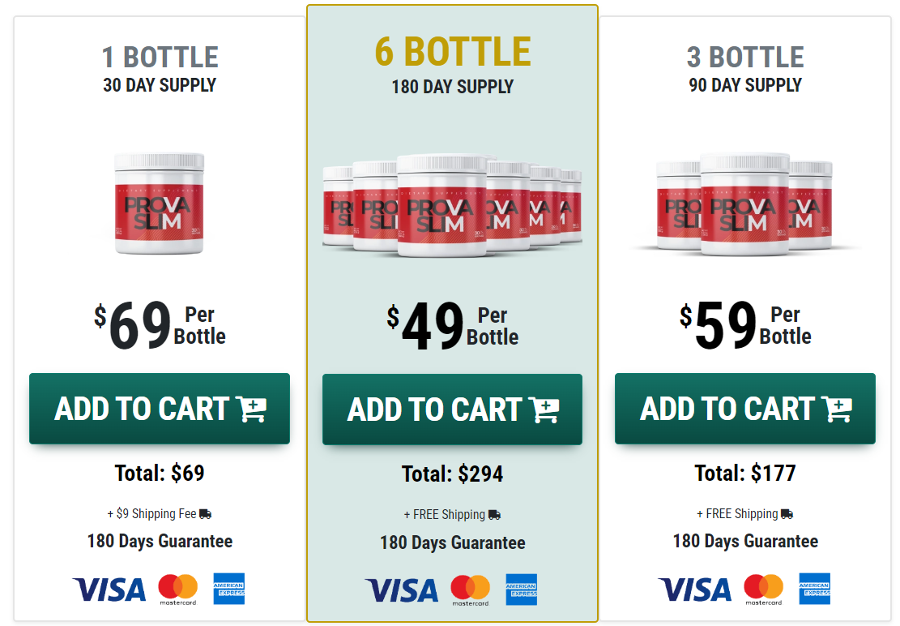900x626 pixels.
Task: Click the single Prova Slim bottle image
Action: (x=160, y=203)
